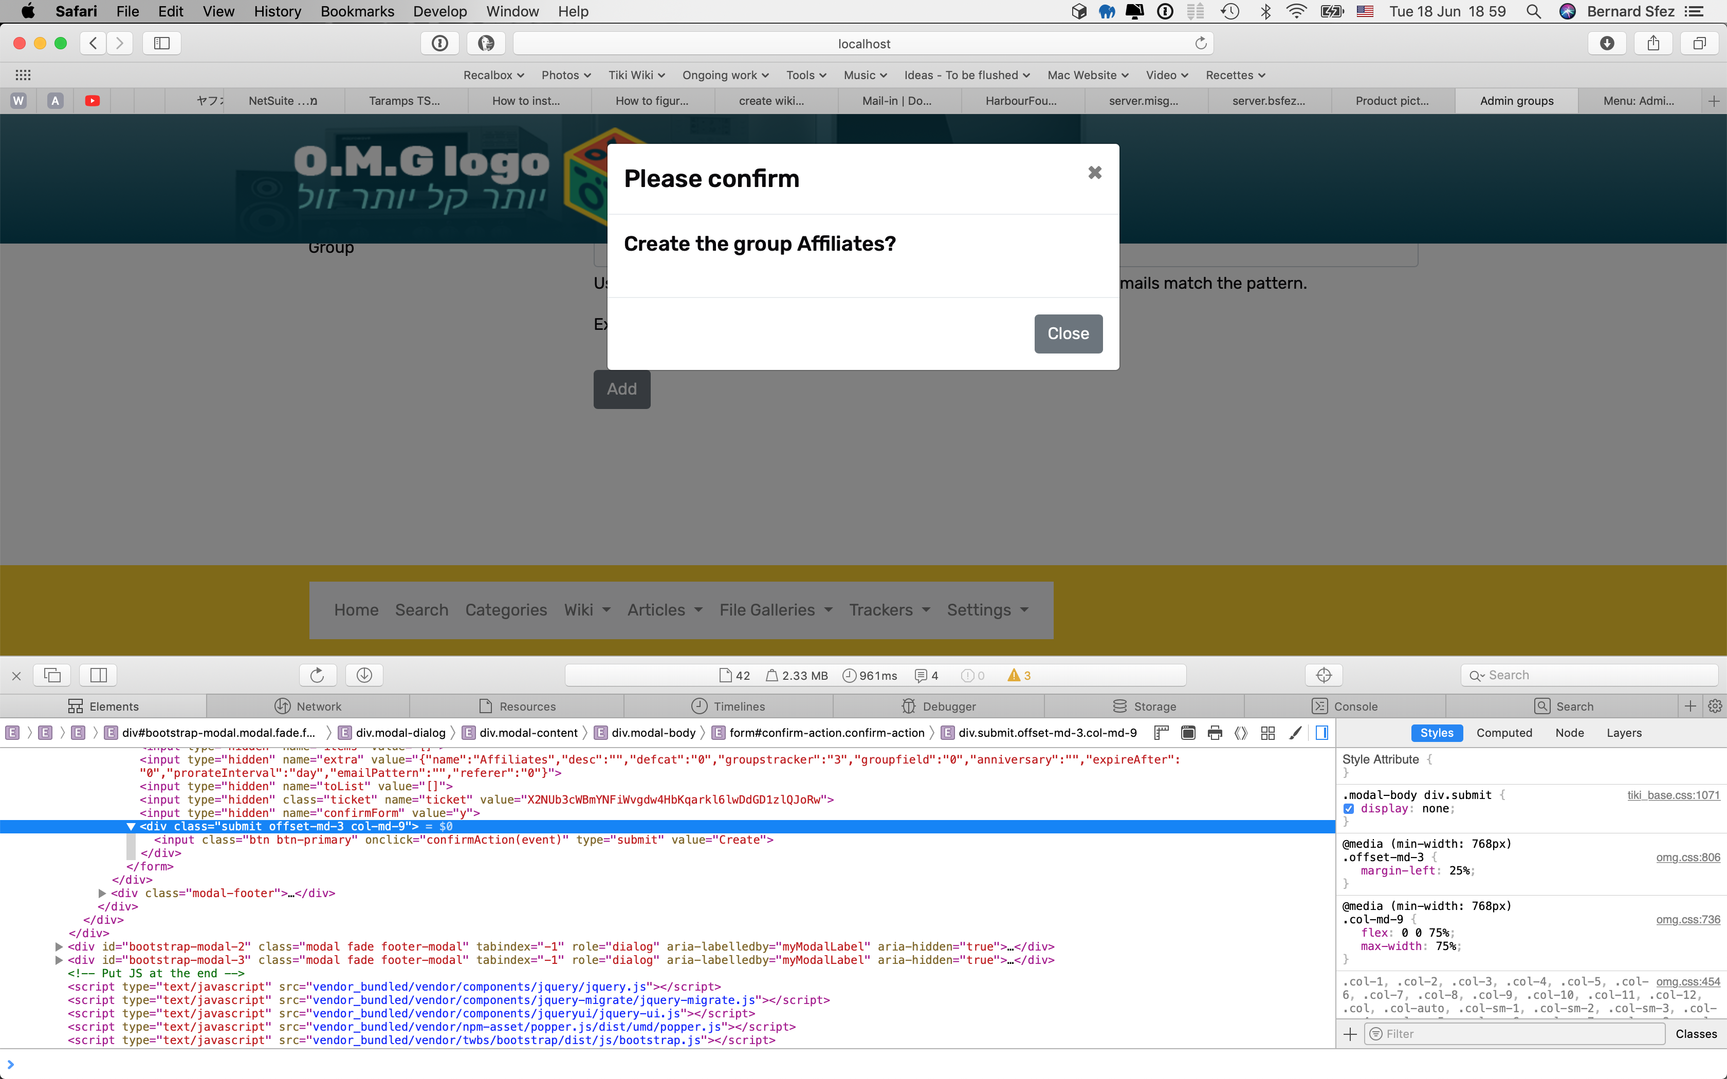This screenshot has width=1727, height=1079.
Task: Click the Add button behind the dialog
Action: pyautogui.click(x=621, y=389)
